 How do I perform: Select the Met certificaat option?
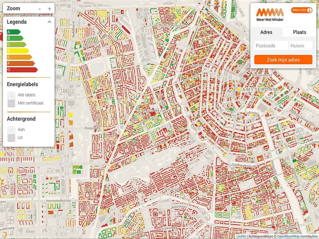click(x=31, y=103)
